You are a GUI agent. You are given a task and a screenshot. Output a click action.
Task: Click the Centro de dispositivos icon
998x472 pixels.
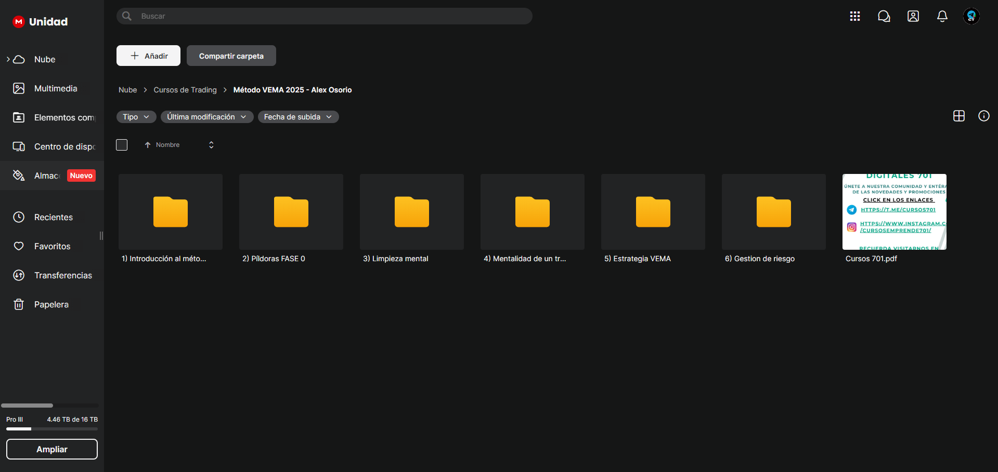[19, 146]
